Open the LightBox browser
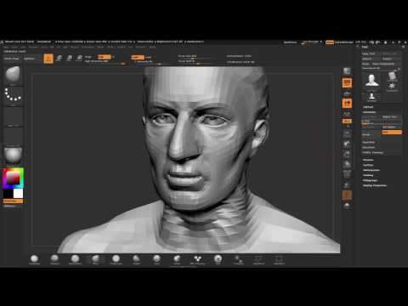The image size is (408, 306). pos(29,59)
